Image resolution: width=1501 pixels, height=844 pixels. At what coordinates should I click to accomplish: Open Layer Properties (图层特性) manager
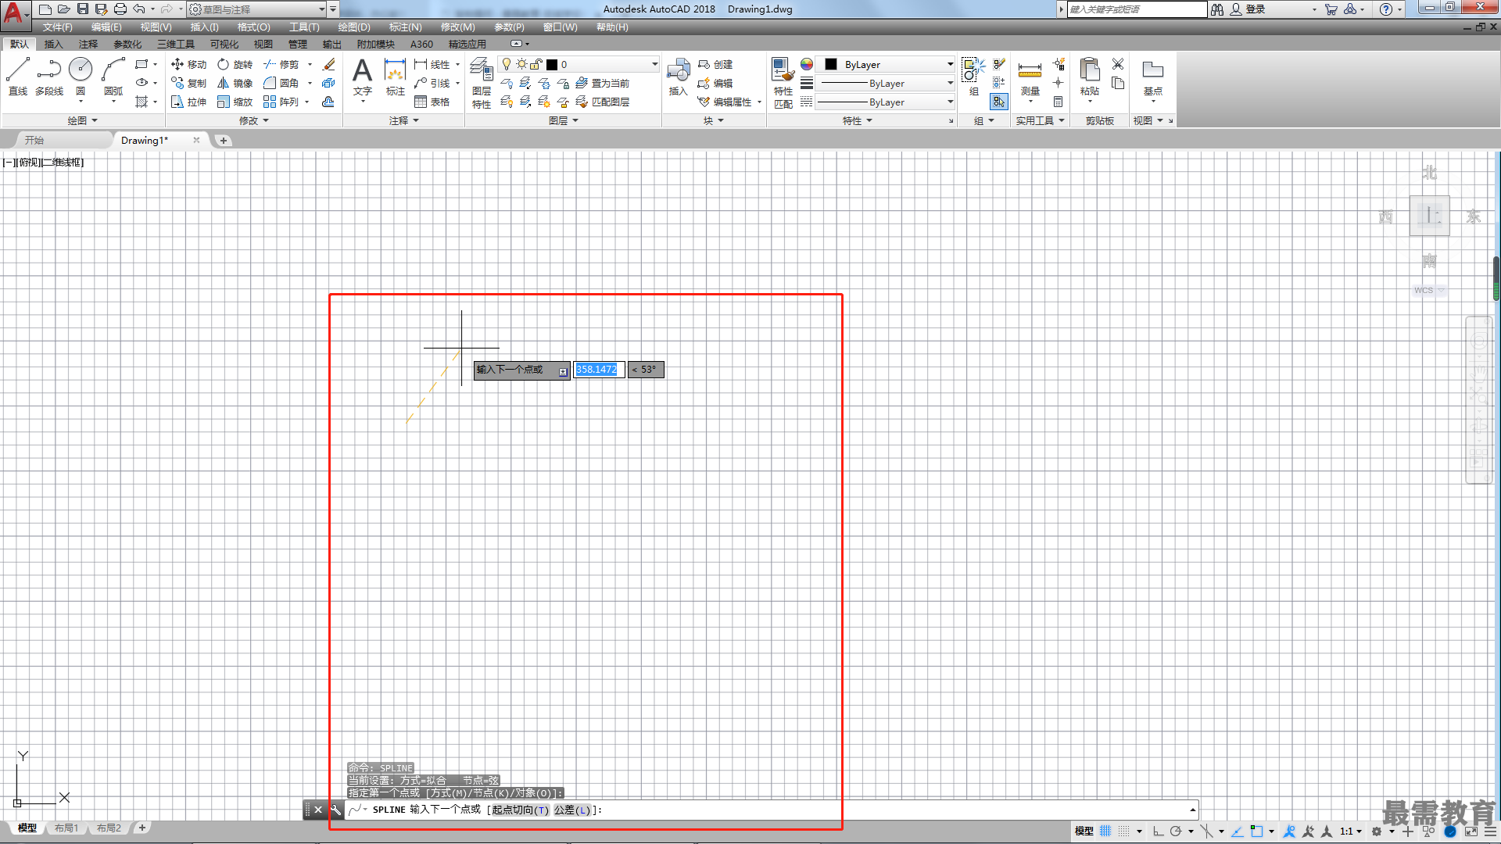tap(482, 83)
